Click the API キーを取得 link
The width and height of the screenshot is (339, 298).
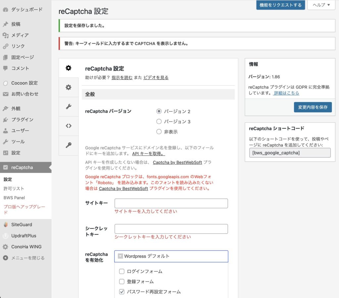coord(148,154)
